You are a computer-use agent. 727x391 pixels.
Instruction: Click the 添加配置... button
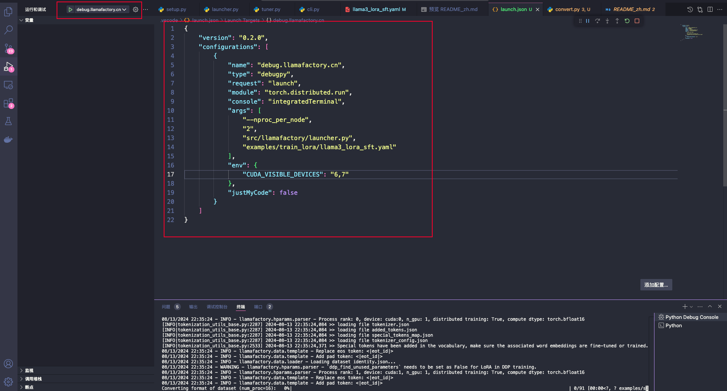point(656,285)
